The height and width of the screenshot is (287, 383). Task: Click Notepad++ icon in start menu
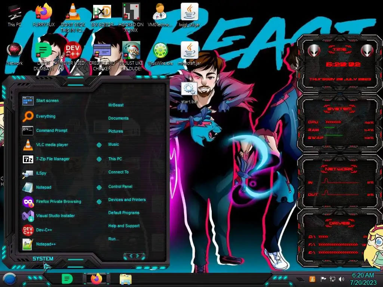click(x=27, y=244)
